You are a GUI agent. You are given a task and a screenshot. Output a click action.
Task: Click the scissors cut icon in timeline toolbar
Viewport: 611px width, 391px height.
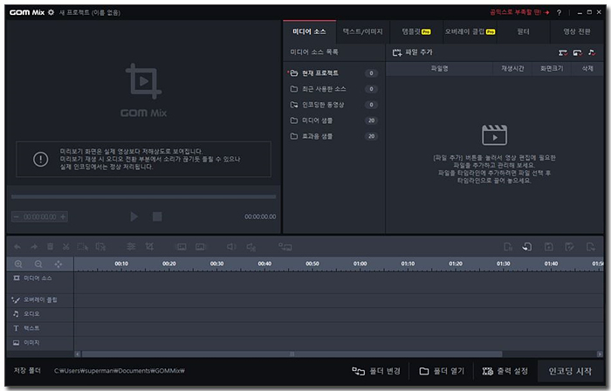65,246
